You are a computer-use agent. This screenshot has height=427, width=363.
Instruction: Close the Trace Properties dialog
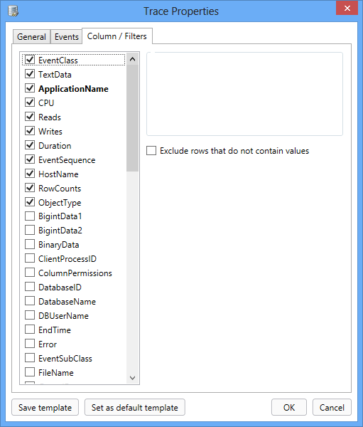347,8
